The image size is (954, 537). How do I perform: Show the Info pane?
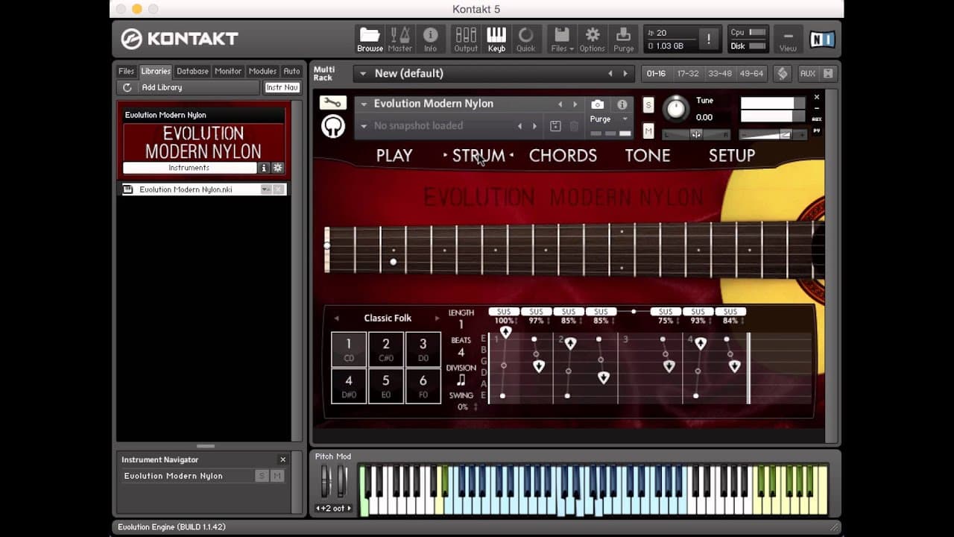pos(430,39)
